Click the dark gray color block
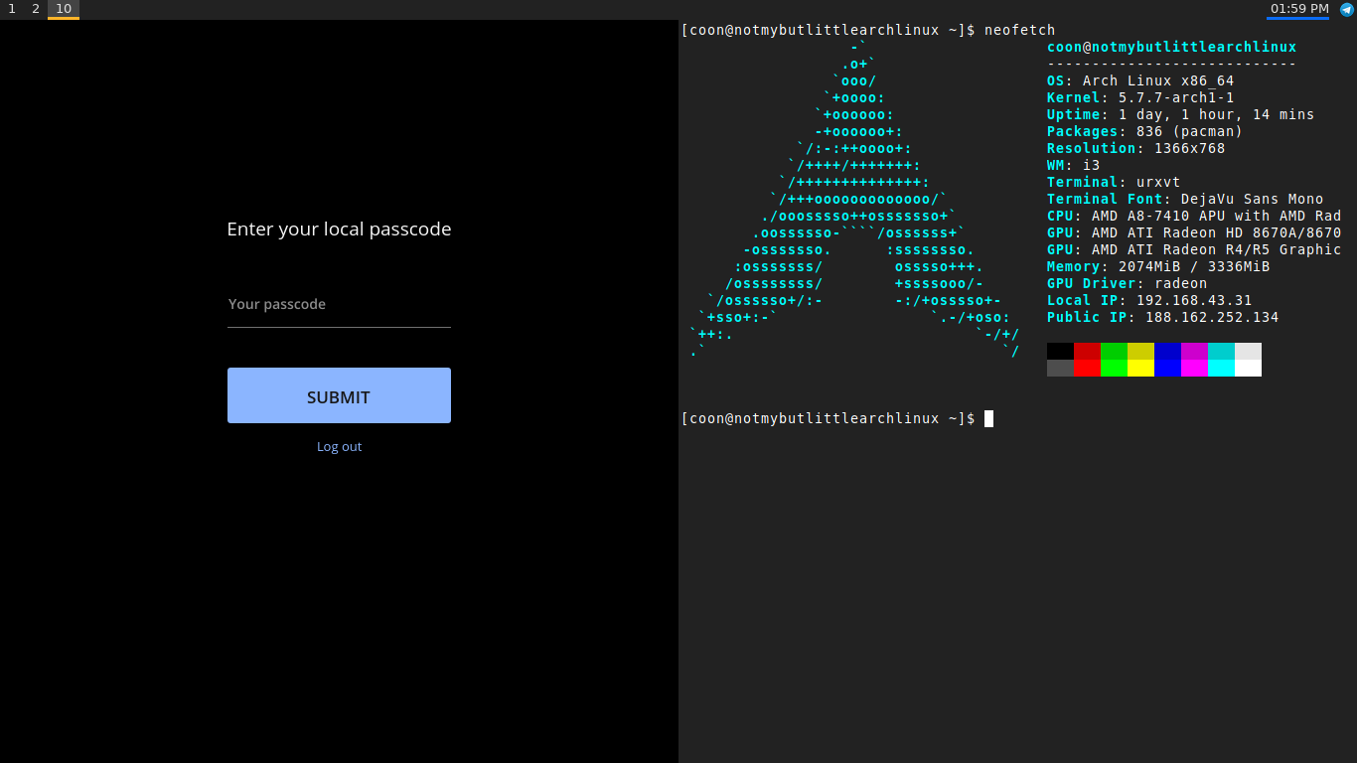The width and height of the screenshot is (1357, 763). [1060, 369]
